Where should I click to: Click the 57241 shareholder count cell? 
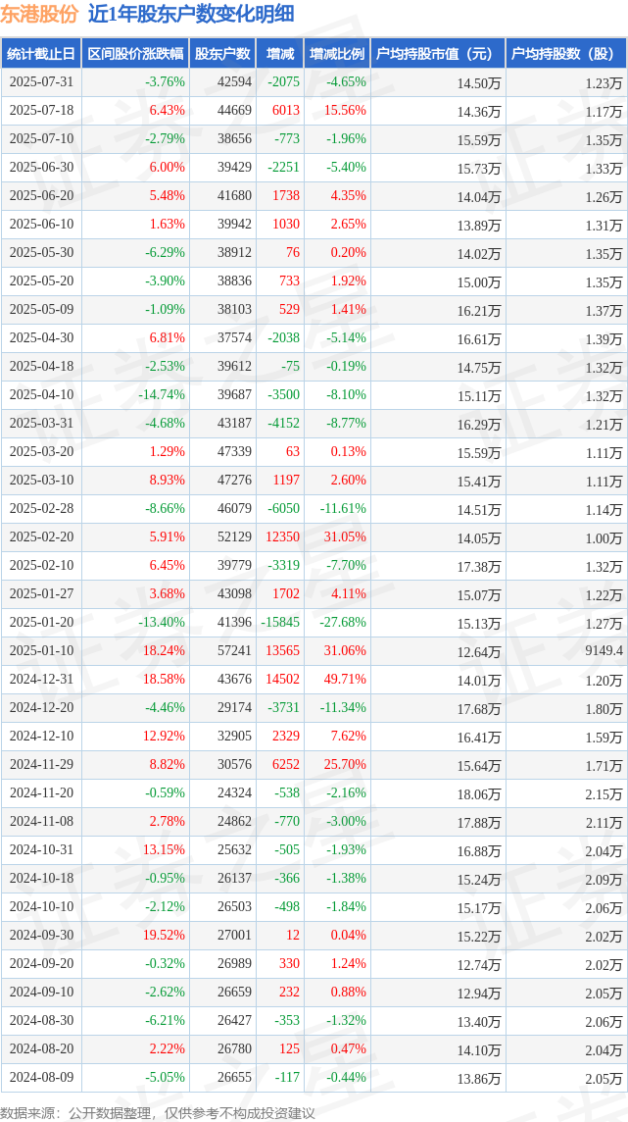click(x=236, y=650)
